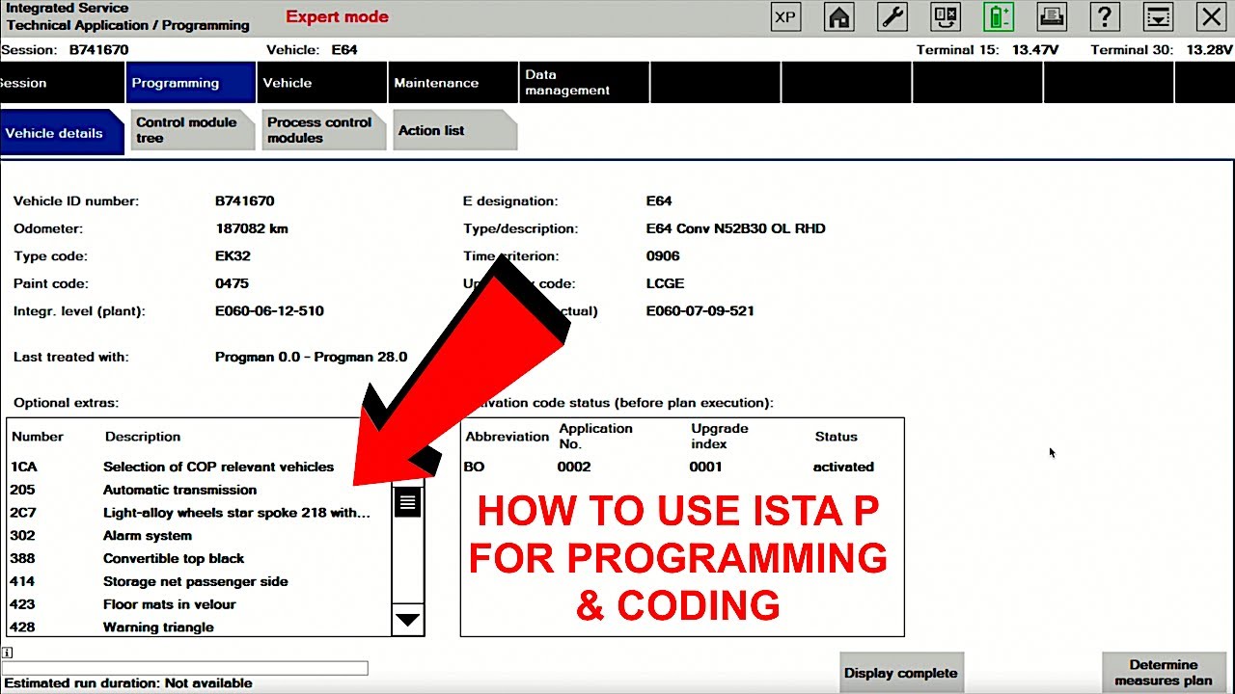Select row 423 Floor mats in velour

pos(199,604)
